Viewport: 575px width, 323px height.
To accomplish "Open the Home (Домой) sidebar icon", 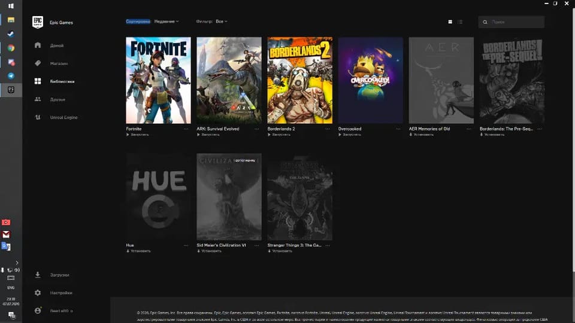I will pos(38,45).
